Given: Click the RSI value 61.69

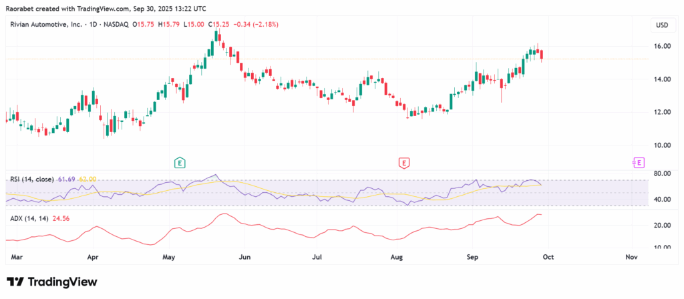Looking at the screenshot, I should tap(66, 179).
